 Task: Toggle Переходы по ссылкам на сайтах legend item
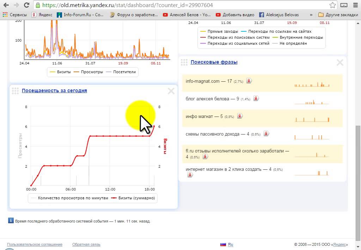coord(276,31)
